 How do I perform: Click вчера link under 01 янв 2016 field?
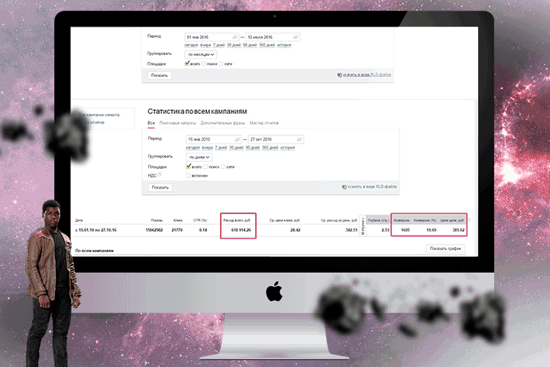click(205, 45)
